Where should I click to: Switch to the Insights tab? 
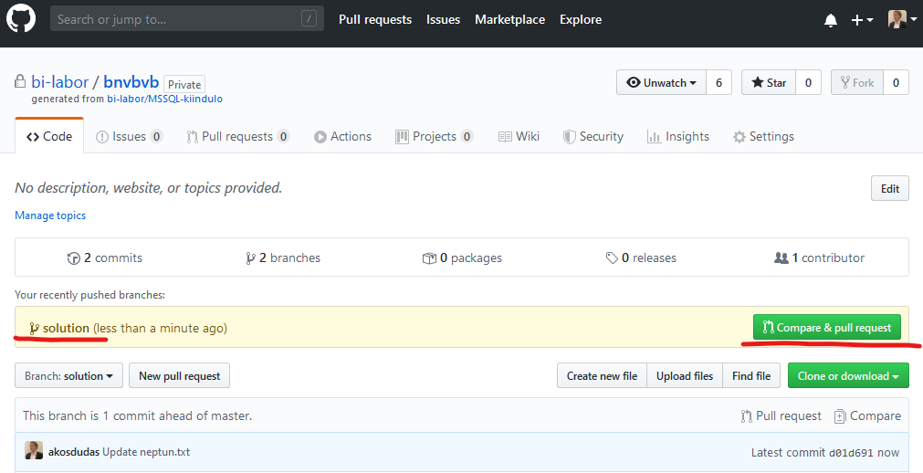pyautogui.click(x=678, y=136)
